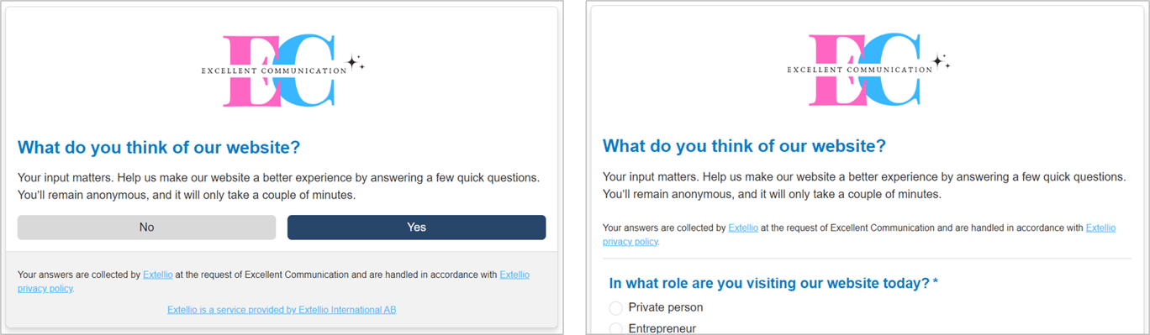Decline the survey with the No button

(146, 228)
